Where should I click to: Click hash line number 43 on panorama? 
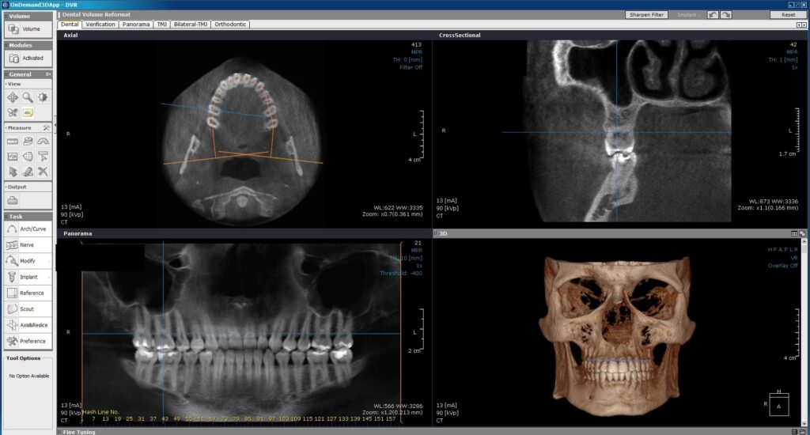165,418
